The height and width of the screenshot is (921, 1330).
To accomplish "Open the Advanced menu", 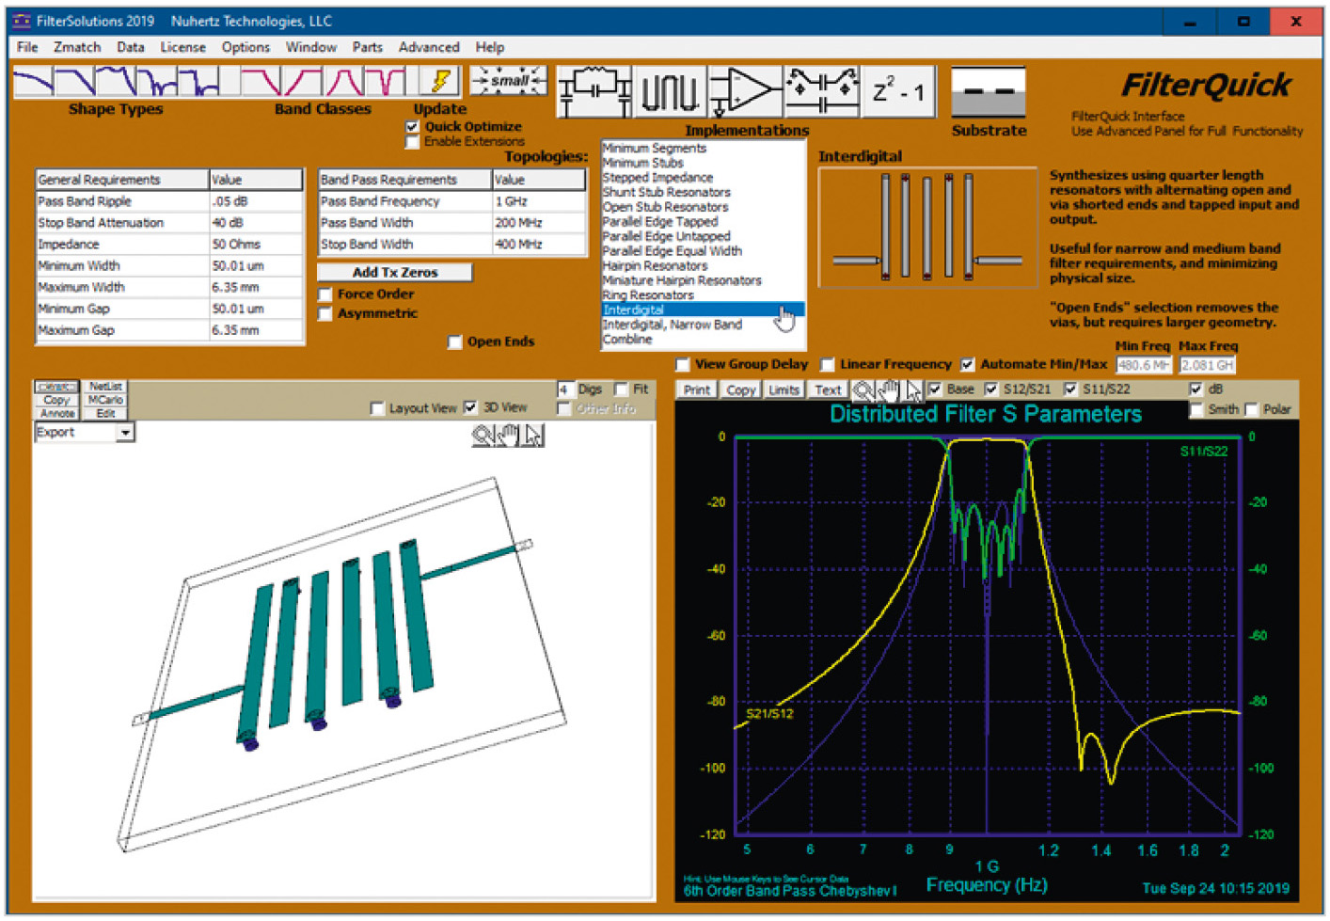I will click(x=429, y=47).
